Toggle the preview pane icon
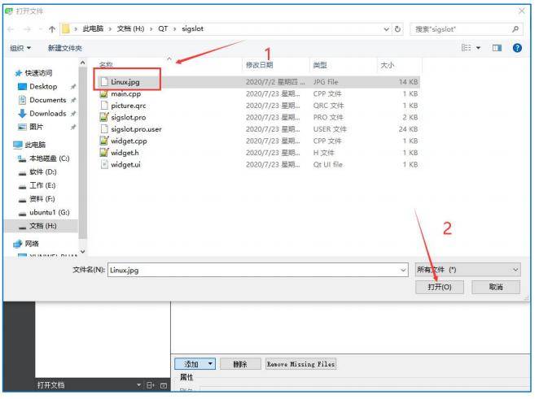This screenshot has width=539, height=399. (497, 48)
